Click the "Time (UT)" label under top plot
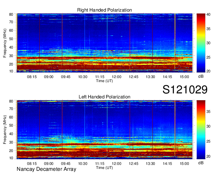This screenshot has height=173, width=214. 104,81
